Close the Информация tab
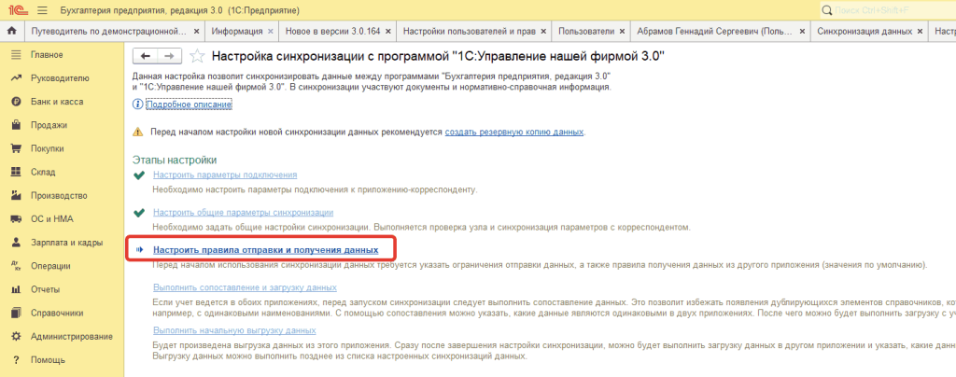956x377 pixels. pos(272,31)
